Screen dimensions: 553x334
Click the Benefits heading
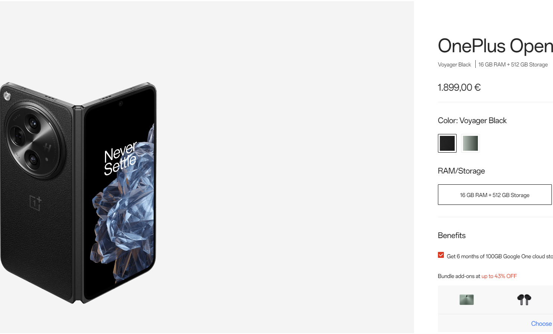(452, 235)
